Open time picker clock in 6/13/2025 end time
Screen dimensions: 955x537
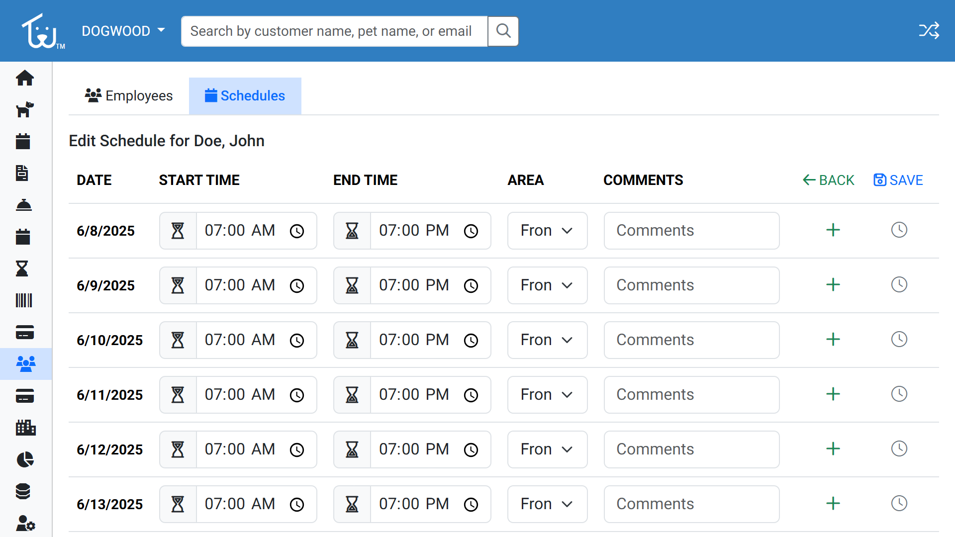[x=471, y=505]
